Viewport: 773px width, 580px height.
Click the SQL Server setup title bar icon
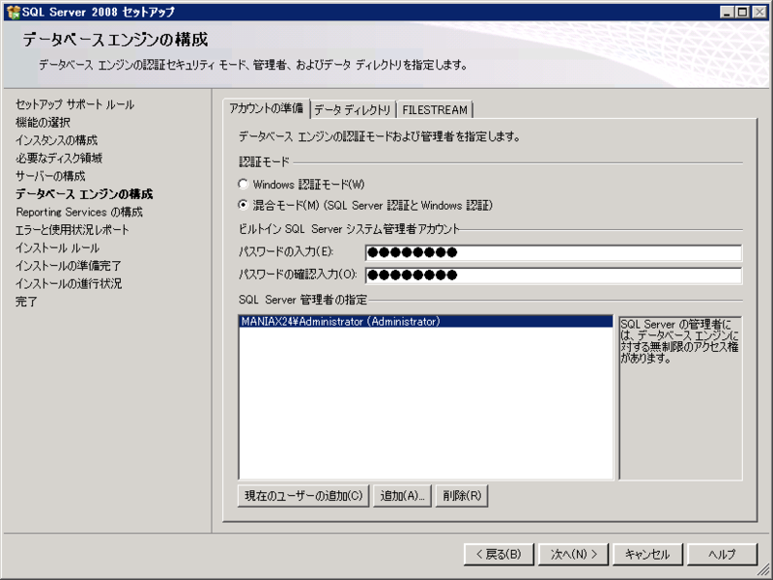[x=10, y=11]
